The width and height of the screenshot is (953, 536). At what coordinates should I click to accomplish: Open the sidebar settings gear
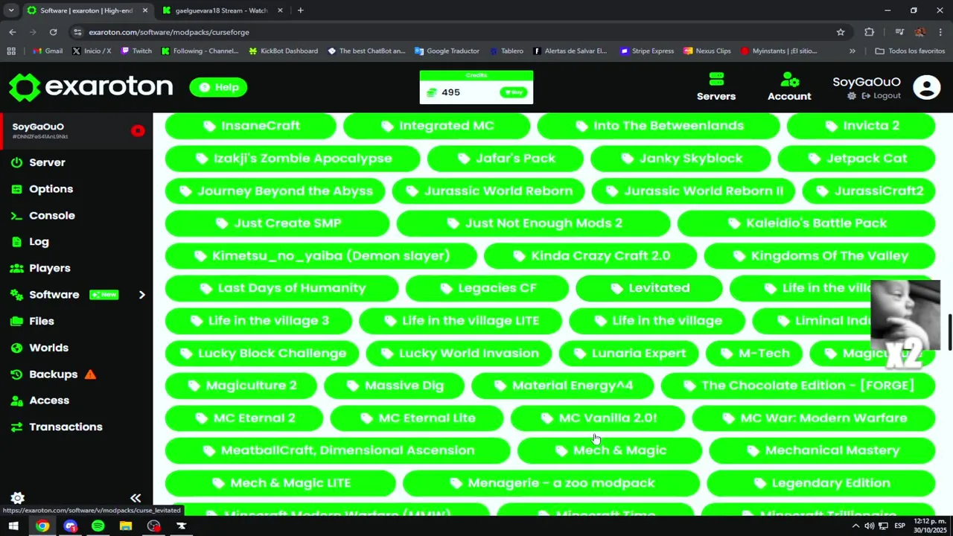[18, 498]
